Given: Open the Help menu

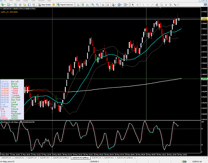Looking at the screenshot, I should [49, 1].
